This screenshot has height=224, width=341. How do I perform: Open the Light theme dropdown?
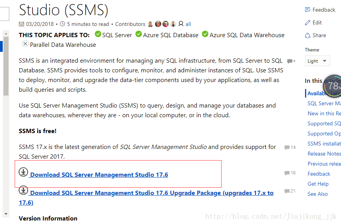pos(317,61)
